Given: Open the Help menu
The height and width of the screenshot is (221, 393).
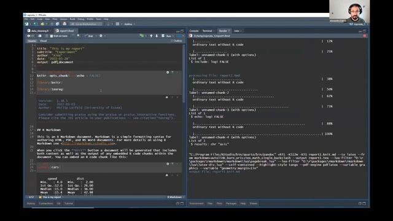Looking at the screenshot, I should pos(106,19).
